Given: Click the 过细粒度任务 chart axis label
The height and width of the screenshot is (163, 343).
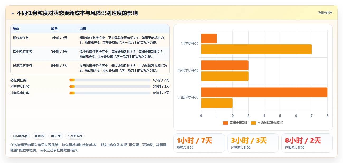Looking at the screenshot, I should pos(188,97).
